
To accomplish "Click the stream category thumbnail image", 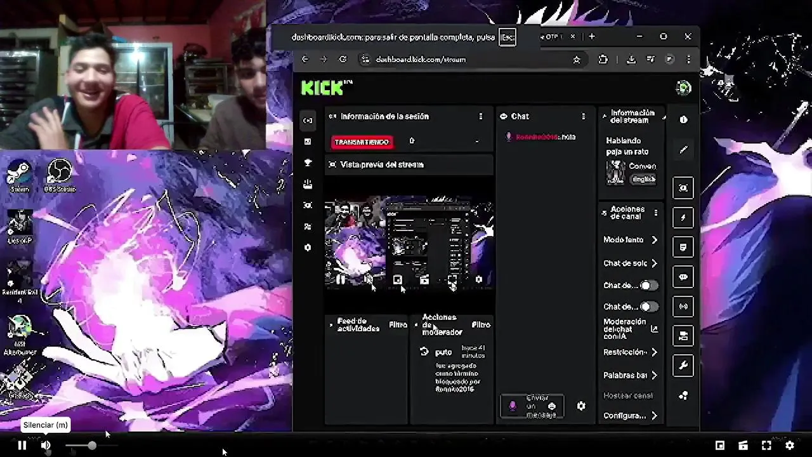I will click(615, 173).
